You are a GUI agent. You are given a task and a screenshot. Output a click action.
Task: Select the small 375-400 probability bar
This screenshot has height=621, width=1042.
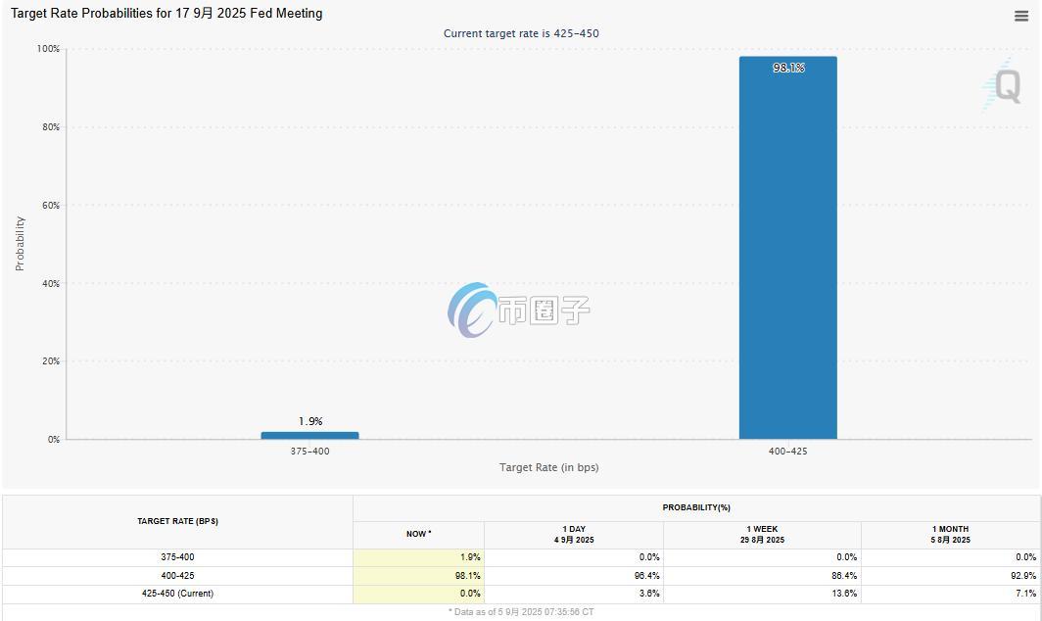pyautogui.click(x=309, y=435)
